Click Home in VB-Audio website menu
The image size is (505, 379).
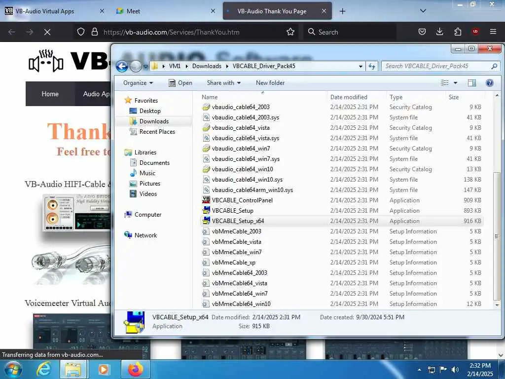(x=50, y=94)
